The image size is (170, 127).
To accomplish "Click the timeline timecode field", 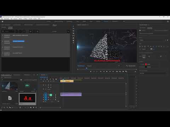I will [x=44, y=77].
